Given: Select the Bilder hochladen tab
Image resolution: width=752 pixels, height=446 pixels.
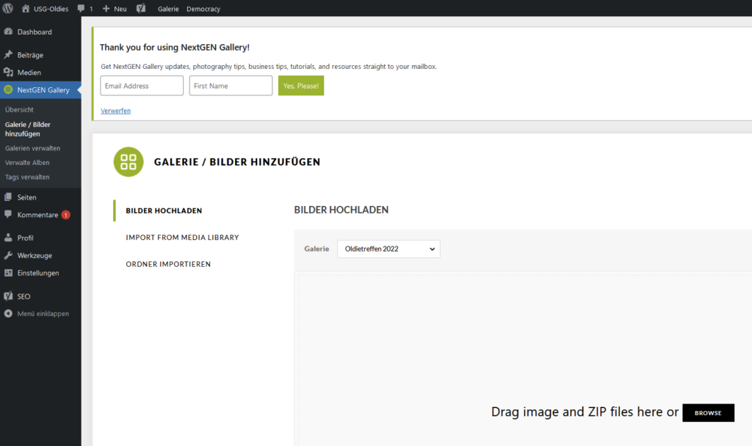Looking at the screenshot, I should coord(164,211).
